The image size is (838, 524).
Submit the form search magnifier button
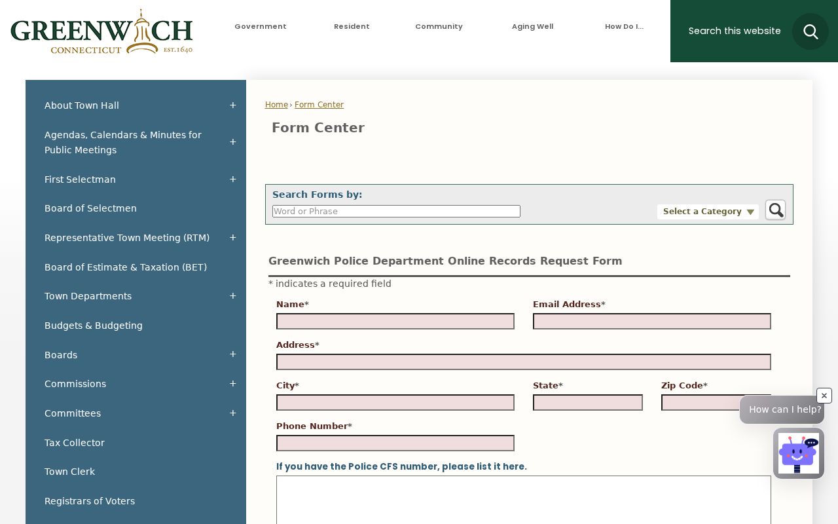[x=775, y=210]
